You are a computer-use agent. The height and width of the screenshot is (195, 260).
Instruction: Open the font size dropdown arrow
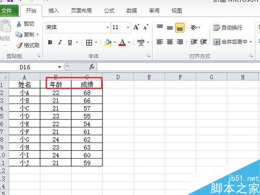128,28
